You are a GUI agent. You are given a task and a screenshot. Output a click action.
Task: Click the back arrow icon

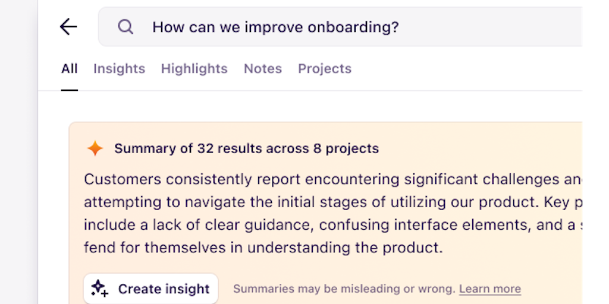pos(68,27)
